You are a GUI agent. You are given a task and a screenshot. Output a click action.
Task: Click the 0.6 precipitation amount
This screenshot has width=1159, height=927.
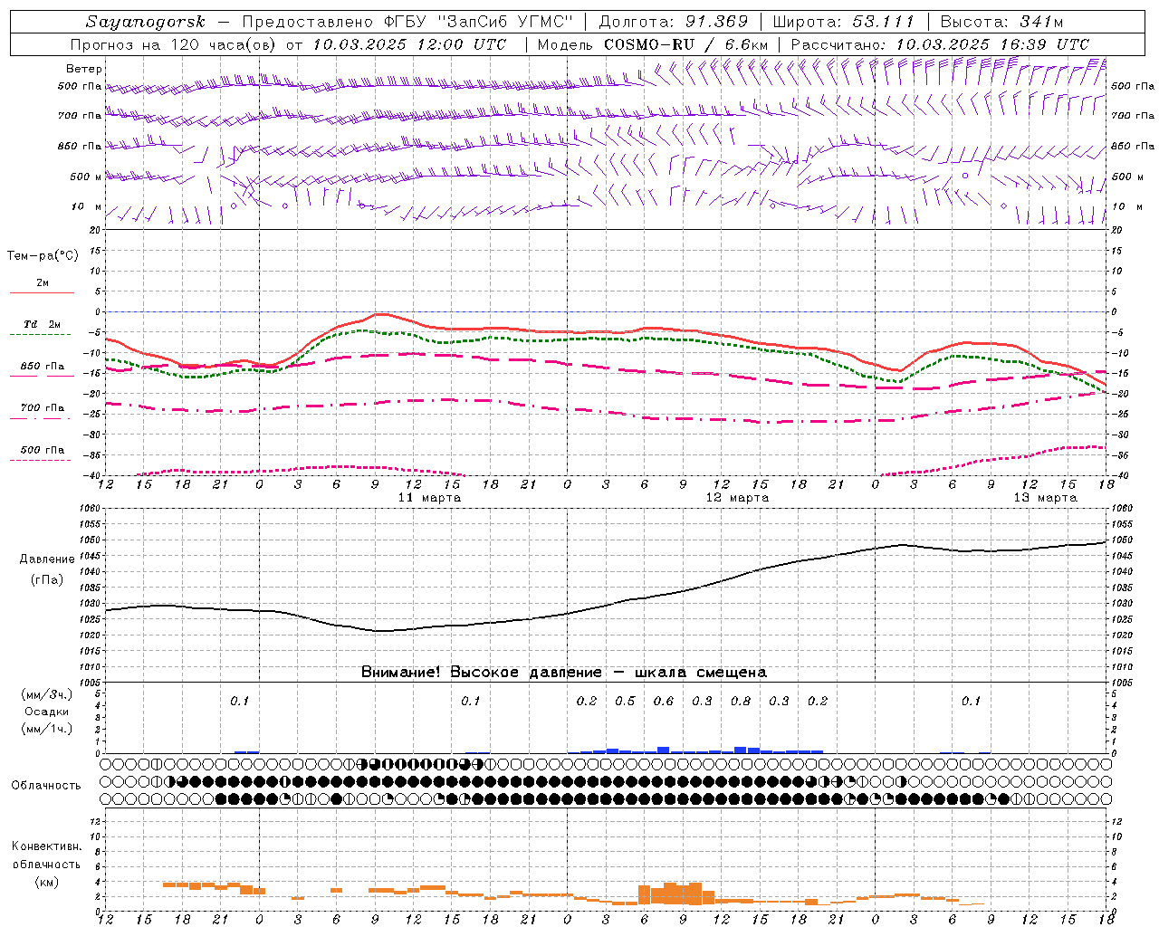(x=664, y=702)
